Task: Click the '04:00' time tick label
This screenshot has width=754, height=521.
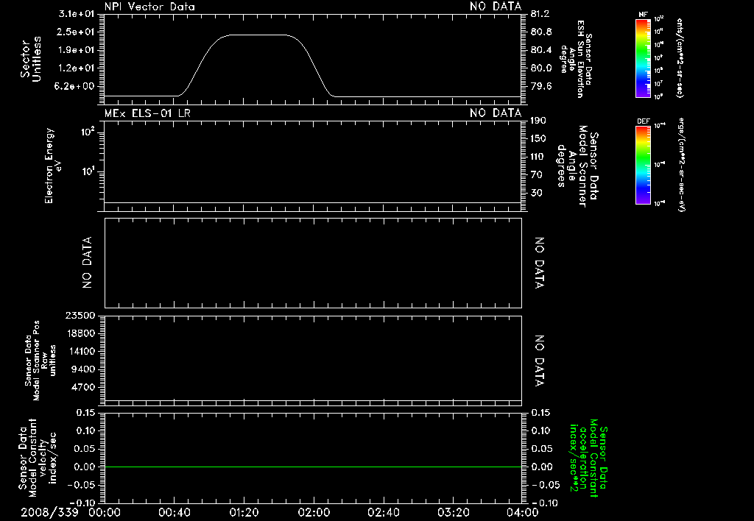Action: pos(522,512)
